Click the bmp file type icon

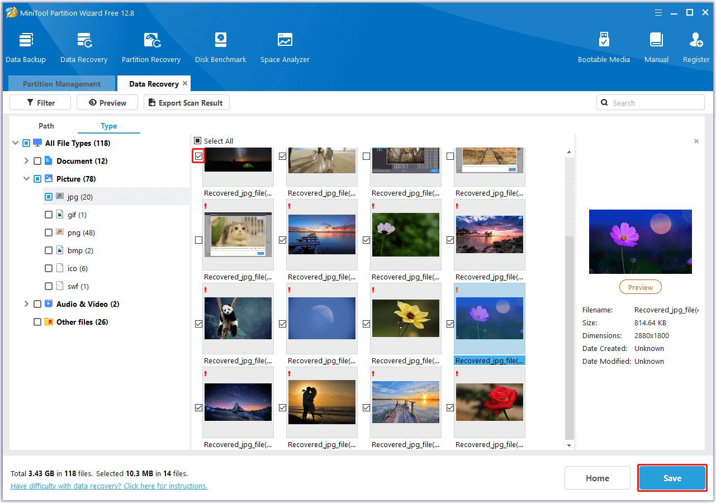click(60, 250)
